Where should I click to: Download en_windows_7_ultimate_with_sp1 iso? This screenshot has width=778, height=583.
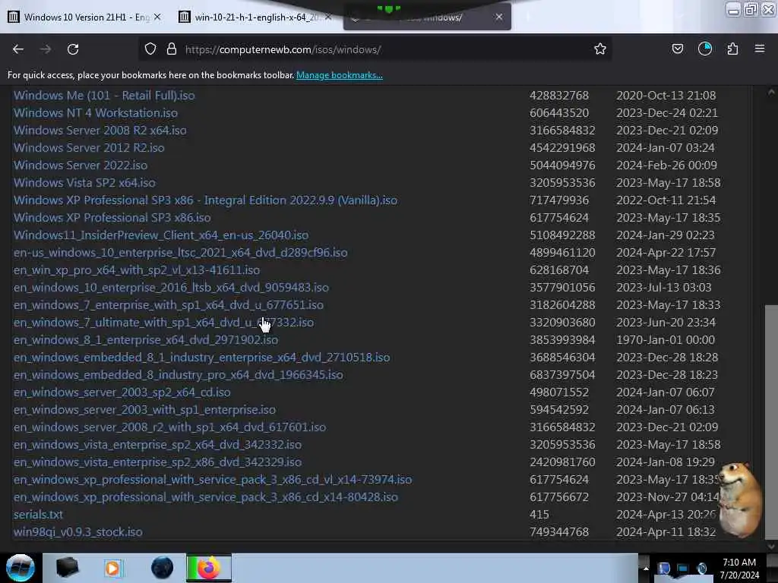(164, 322)
